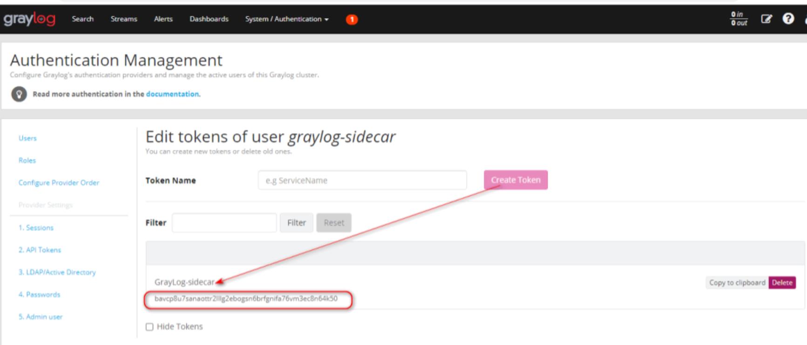Select the token value starting with bavcp8u7

point(246,298)
